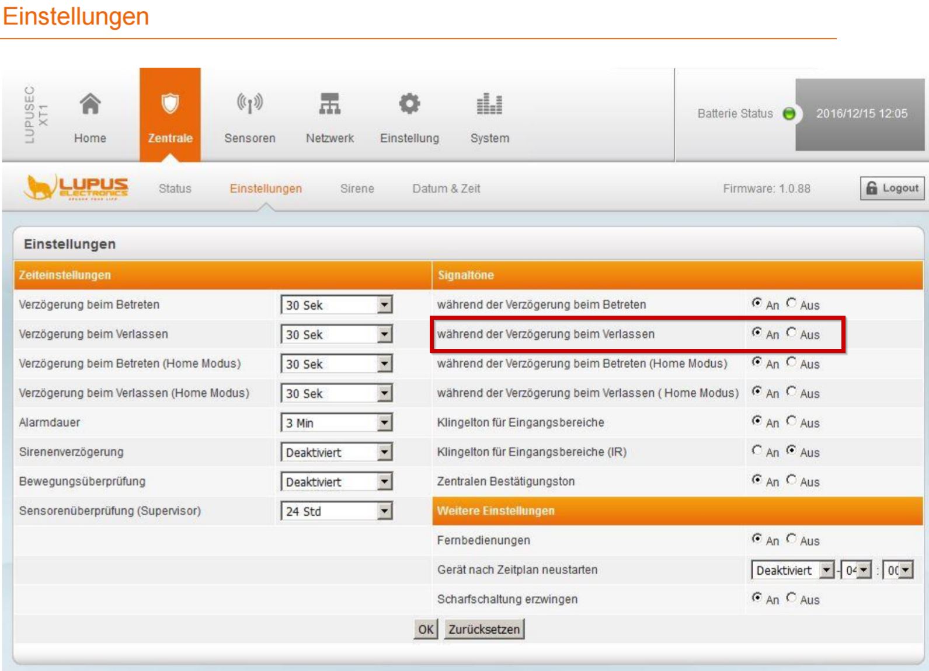Turn off Zentralen Bestätigungston by selecting Aus

point(791,480)
